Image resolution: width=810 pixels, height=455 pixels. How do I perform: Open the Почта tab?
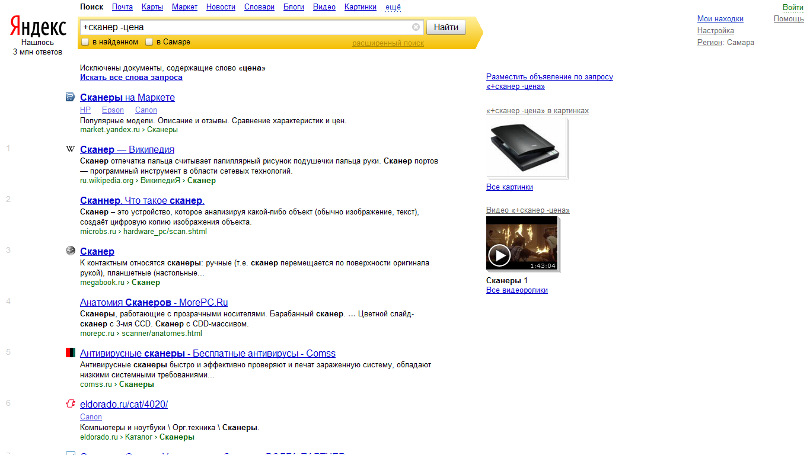tap(122, 7)
